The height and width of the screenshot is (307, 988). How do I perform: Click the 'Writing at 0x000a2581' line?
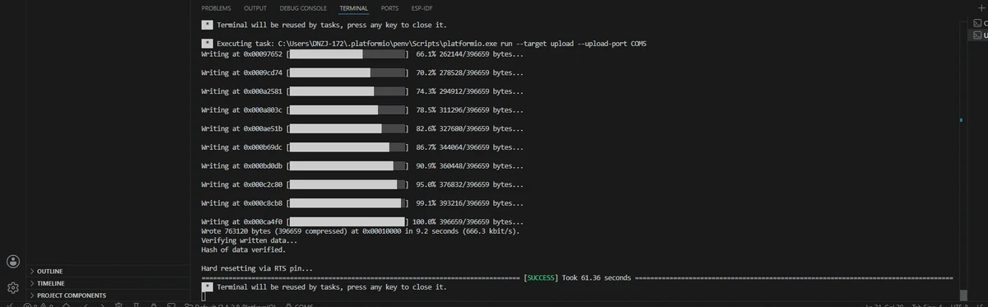pos(362,91)
